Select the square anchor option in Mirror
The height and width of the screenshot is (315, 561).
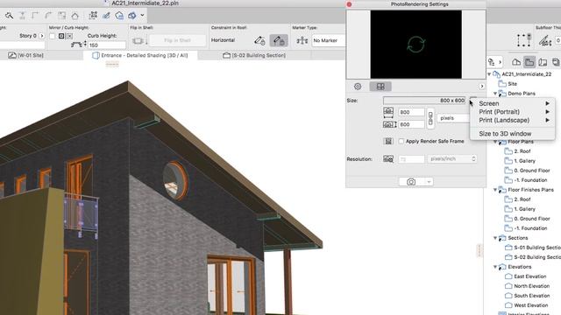click(x=61, y=36)
